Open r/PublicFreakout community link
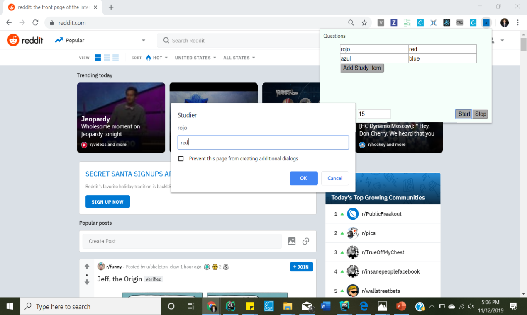 pyautogui.click(x=382, y=214)
